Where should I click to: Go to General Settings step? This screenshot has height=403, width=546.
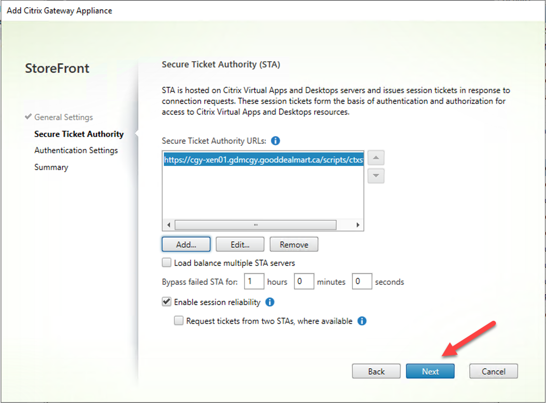click(63, 117)
